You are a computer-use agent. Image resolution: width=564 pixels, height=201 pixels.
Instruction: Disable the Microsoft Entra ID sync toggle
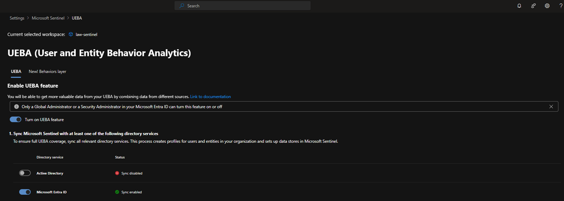tap(25, 192)
